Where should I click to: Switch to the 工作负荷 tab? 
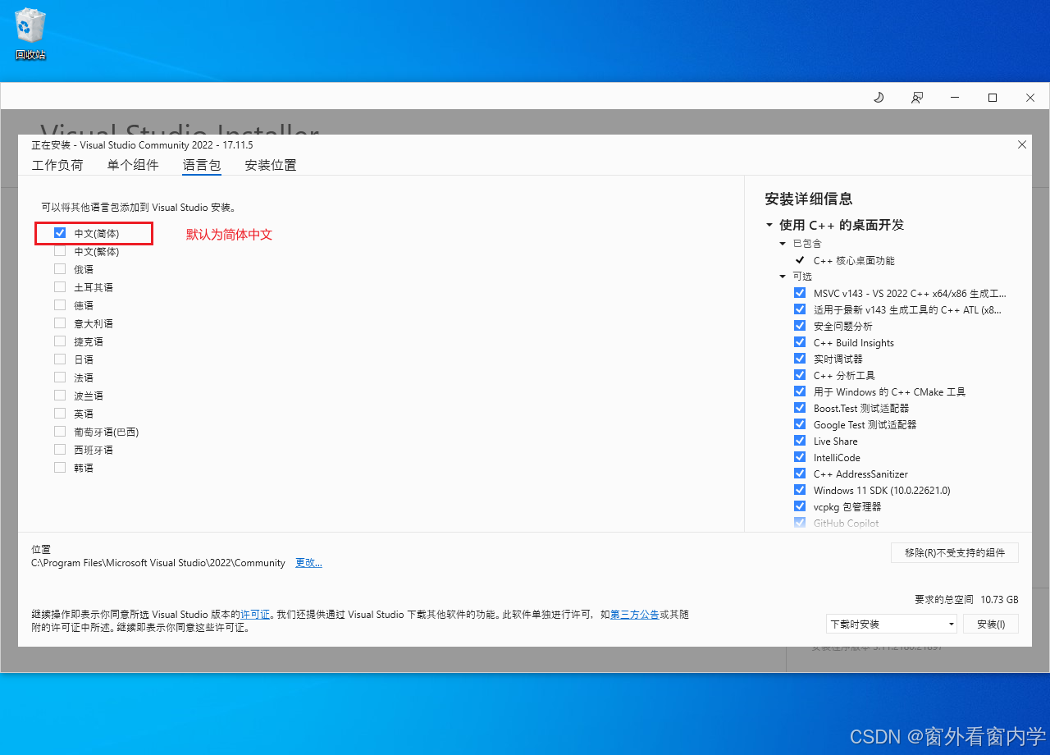(x=57, y=165)
